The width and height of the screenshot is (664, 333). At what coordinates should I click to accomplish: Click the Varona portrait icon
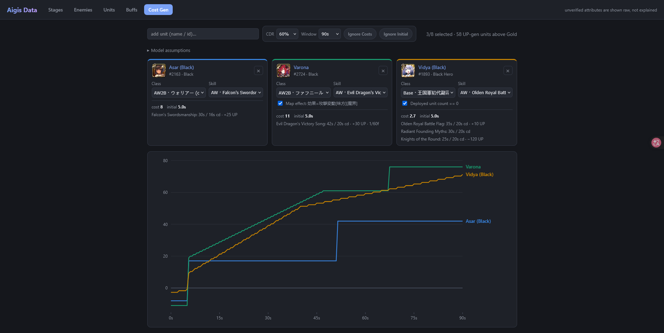[x=283, y=70]
